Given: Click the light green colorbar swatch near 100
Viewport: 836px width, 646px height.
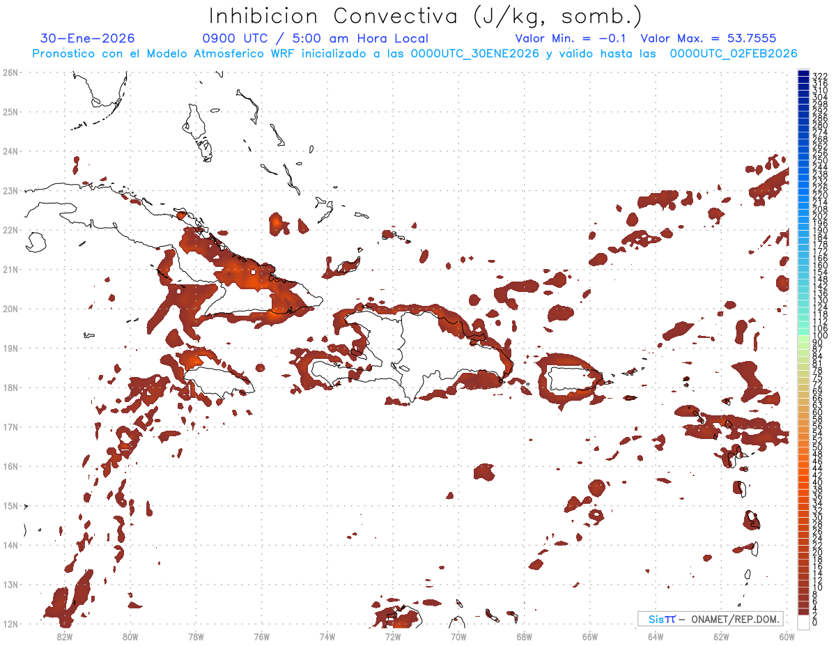Looking at the screenshot, I should [x=804, y=338].
